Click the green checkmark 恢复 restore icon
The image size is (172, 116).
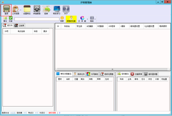click(11, 18)
